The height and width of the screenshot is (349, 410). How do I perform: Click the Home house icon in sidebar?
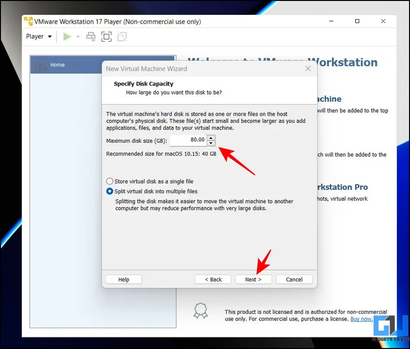pyautogui.click(x=41, y=65)
